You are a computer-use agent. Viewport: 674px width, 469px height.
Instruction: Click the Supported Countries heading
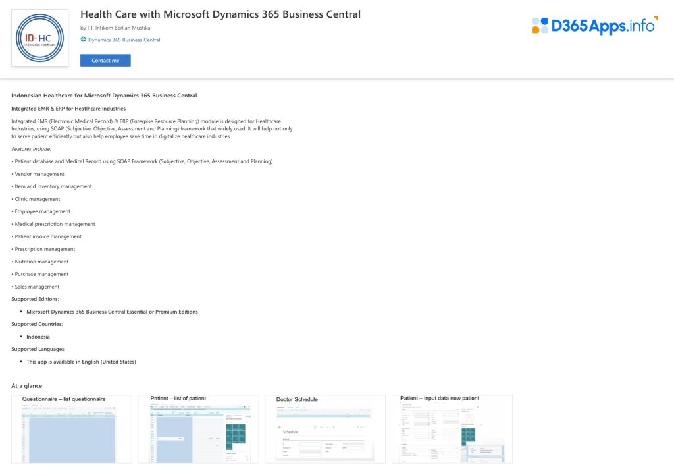click(37, 324)
